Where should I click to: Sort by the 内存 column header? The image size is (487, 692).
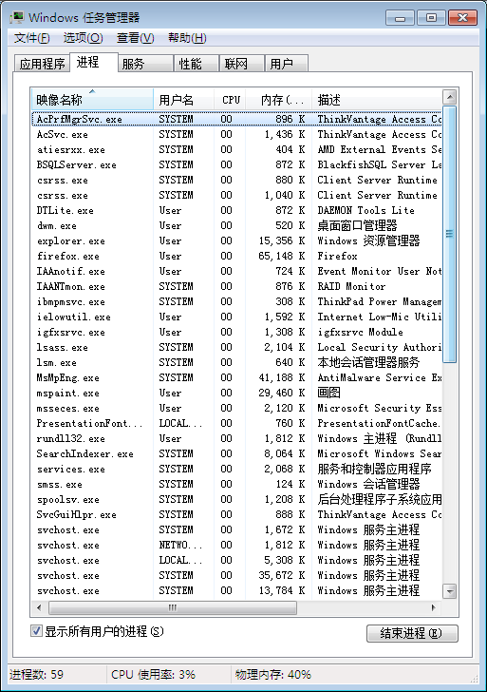click(278, 100)
